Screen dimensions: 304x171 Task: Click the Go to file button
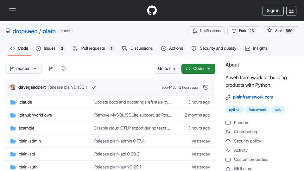(x=166, y=69)
